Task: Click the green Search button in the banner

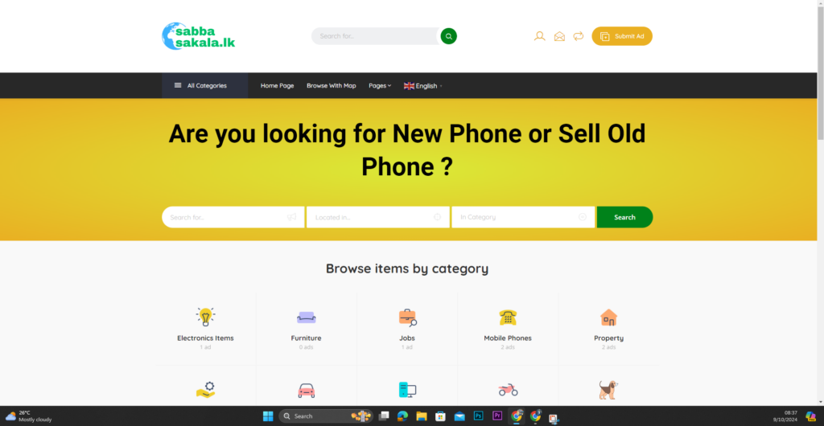Action: 624,217
